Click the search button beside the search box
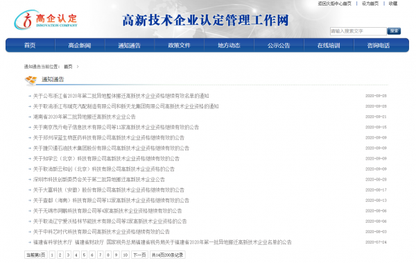Viewport: 416px width, 263px height. (394, 31)
